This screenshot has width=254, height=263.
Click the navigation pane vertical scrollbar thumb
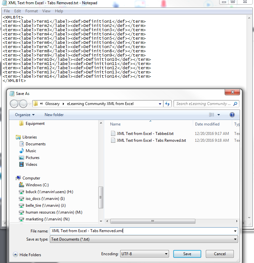(x=101, y=197)
